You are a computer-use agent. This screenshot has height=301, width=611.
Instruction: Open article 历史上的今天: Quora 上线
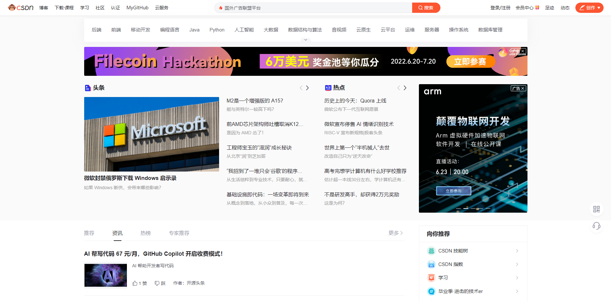(355, 101)
